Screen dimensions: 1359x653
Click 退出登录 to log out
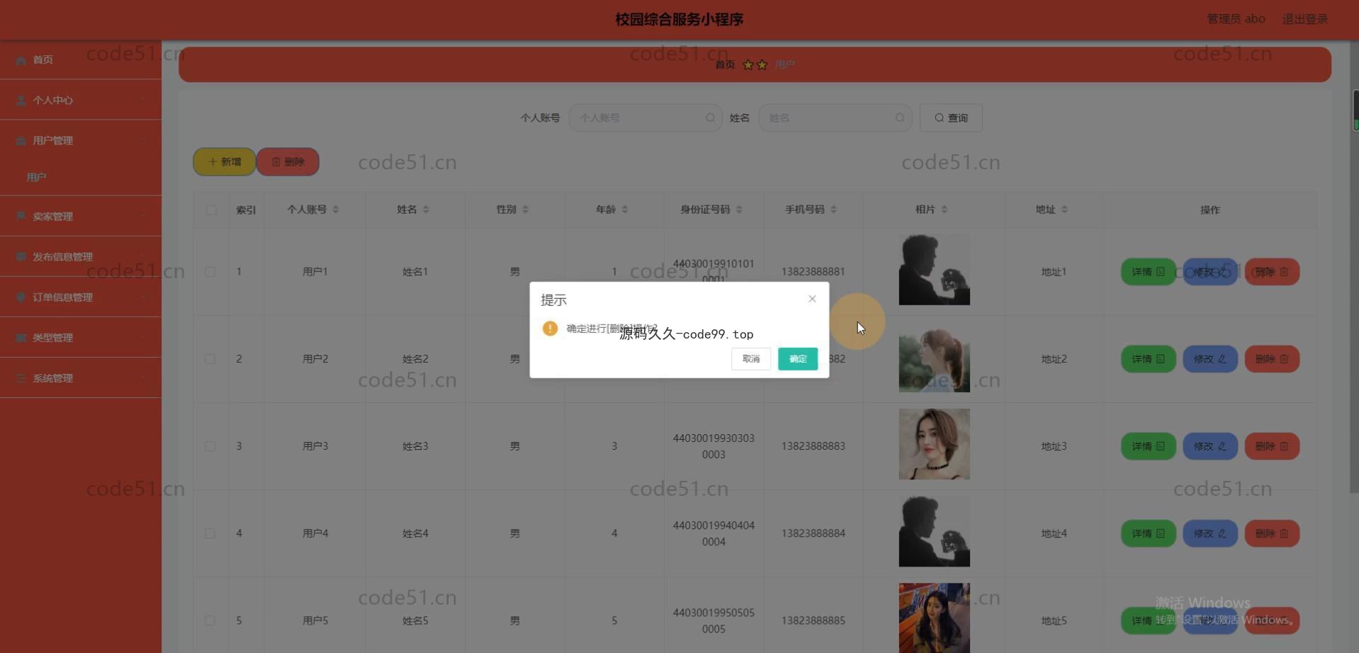(1304, 19)
